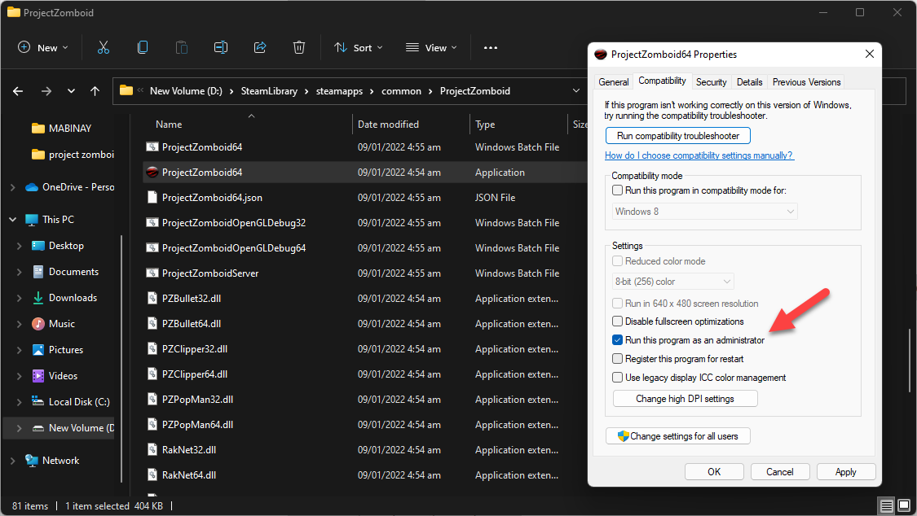Viewport: 917px width, 516px height.
Task: Click Change high DPI settings button
Action: pyautogui.click(x=685, y=399)
